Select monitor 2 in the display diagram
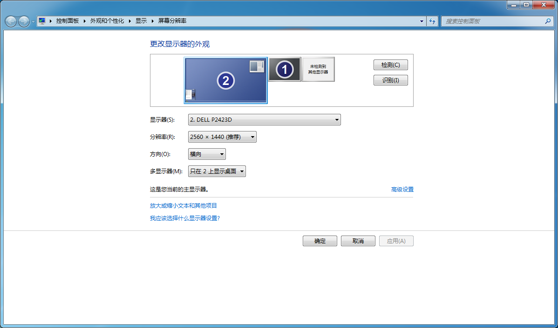Screen dimensions: 558x328 [226, 80]
